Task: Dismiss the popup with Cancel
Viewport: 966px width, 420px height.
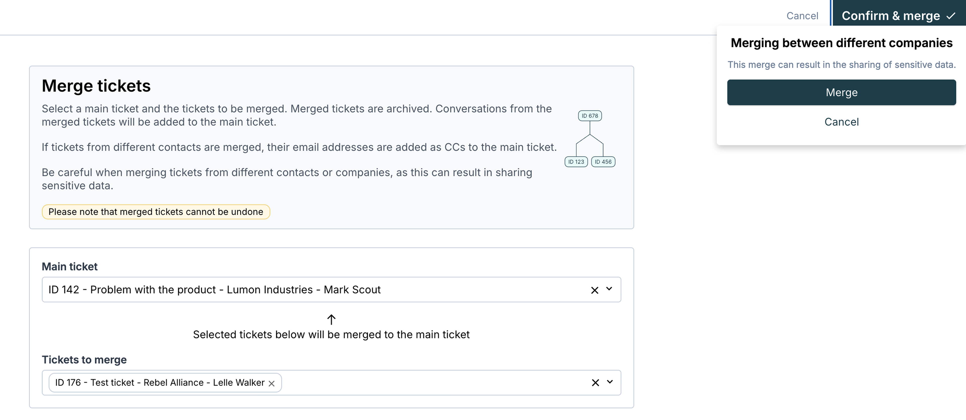Action: click(841, 122)
